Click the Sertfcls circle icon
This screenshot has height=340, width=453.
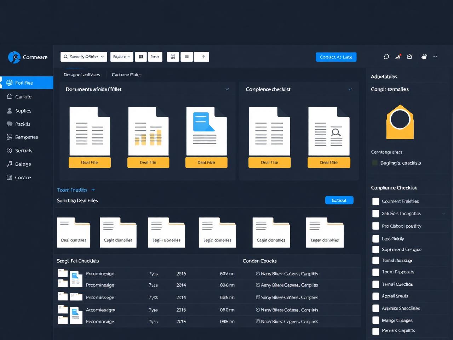(10, 151)
